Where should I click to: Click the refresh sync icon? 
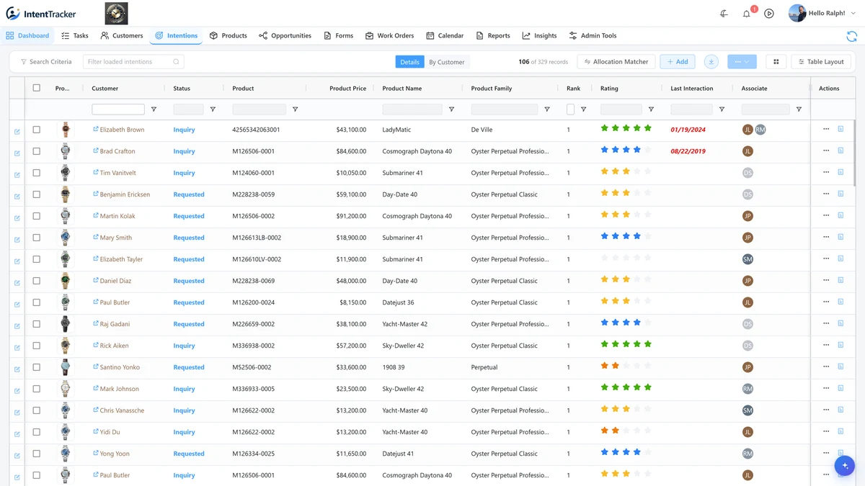click(851, 36)
